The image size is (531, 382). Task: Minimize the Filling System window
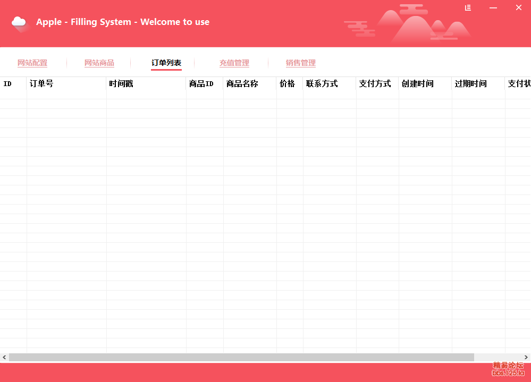click(493, 7)
